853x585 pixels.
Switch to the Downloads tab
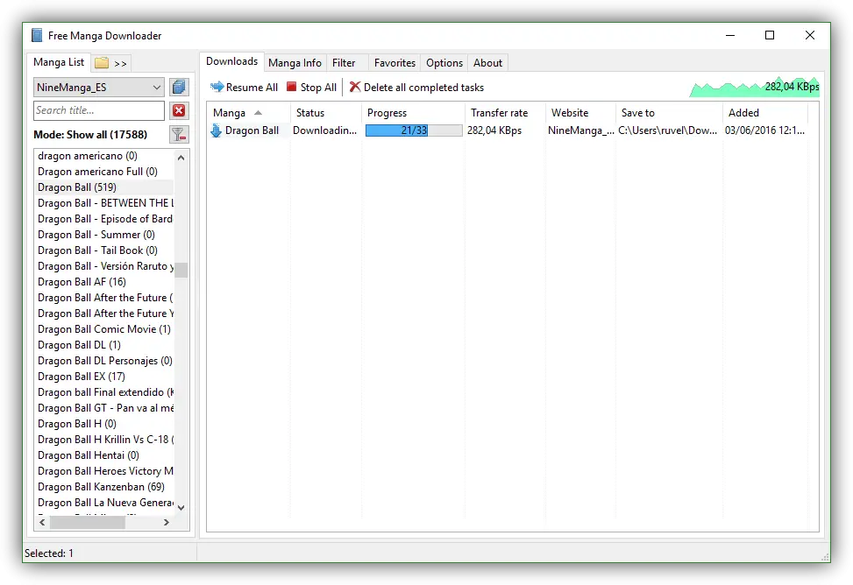[x=231, y=61]
